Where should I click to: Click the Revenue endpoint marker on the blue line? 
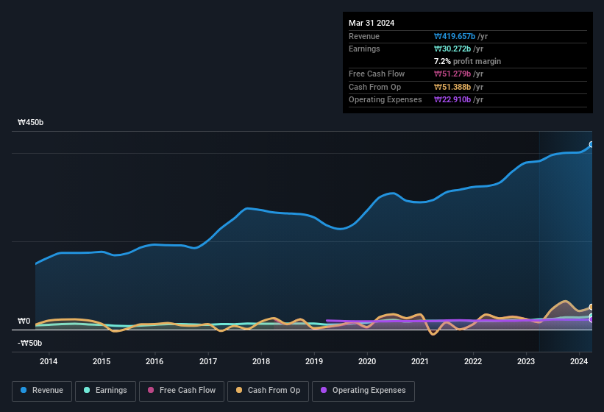[x=591, y=144]
